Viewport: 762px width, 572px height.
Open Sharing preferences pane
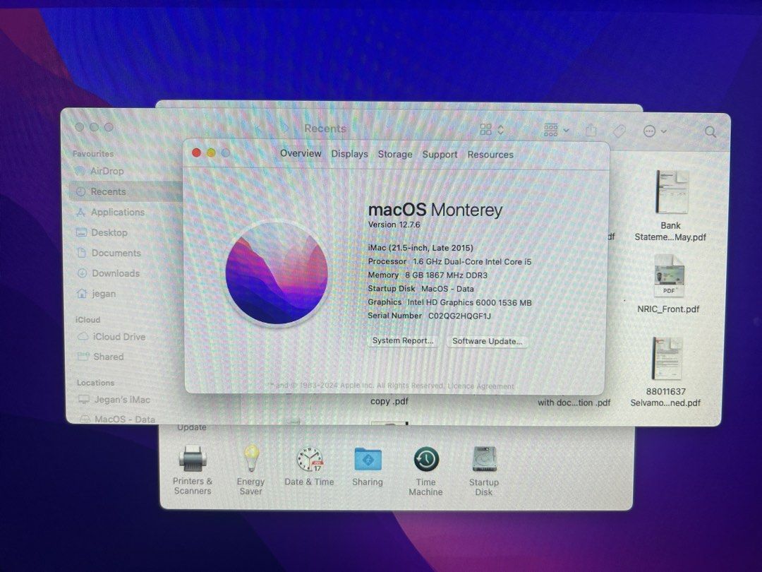[368, 466]
